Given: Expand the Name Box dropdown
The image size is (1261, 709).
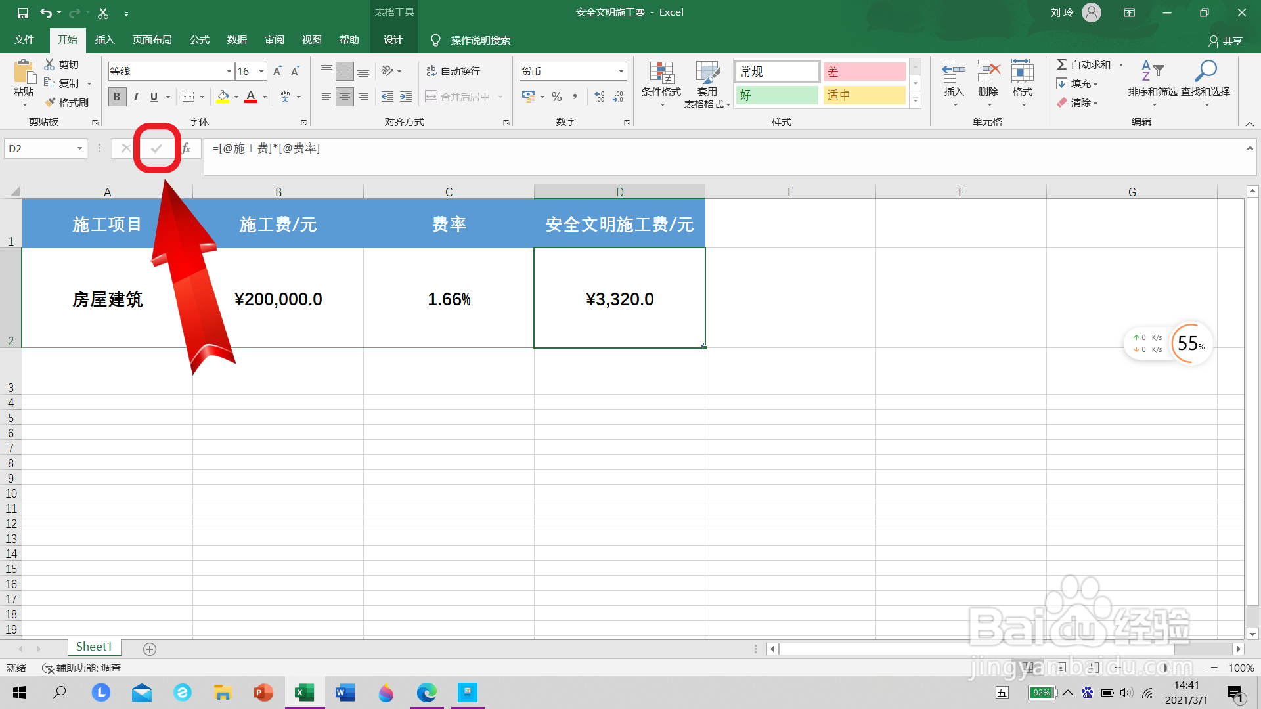Looking at the screenshot, I should [79, 148].
